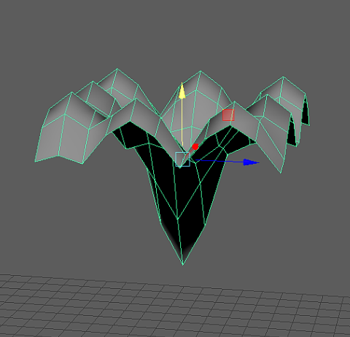Click the yellow Y-axis move arrow

coord(182,91)
